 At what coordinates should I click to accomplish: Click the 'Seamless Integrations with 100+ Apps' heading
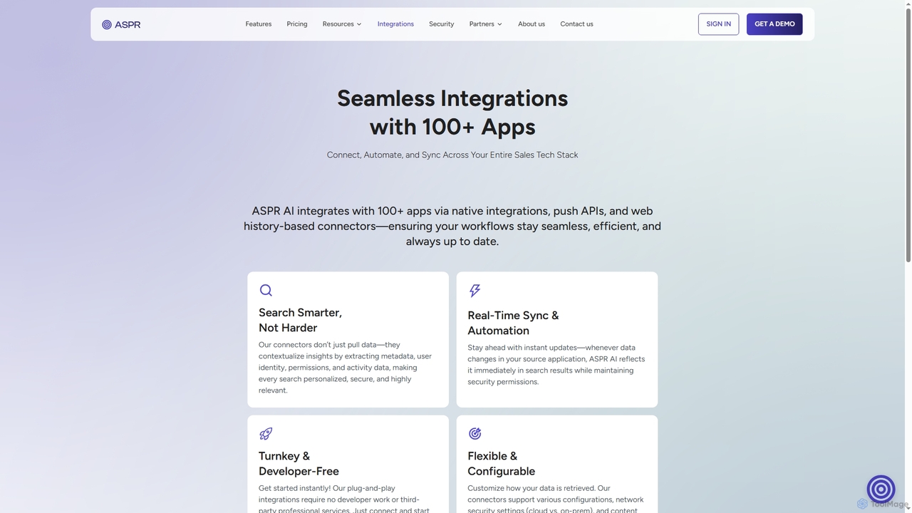click(x=452, y=112)
